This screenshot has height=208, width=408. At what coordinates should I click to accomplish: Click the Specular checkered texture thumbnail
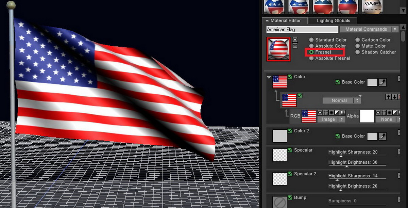[280, 155]
